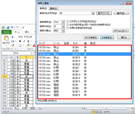Apply the Fill Color paint bucket
Screen dimensions: 135x114
point(28,45)
